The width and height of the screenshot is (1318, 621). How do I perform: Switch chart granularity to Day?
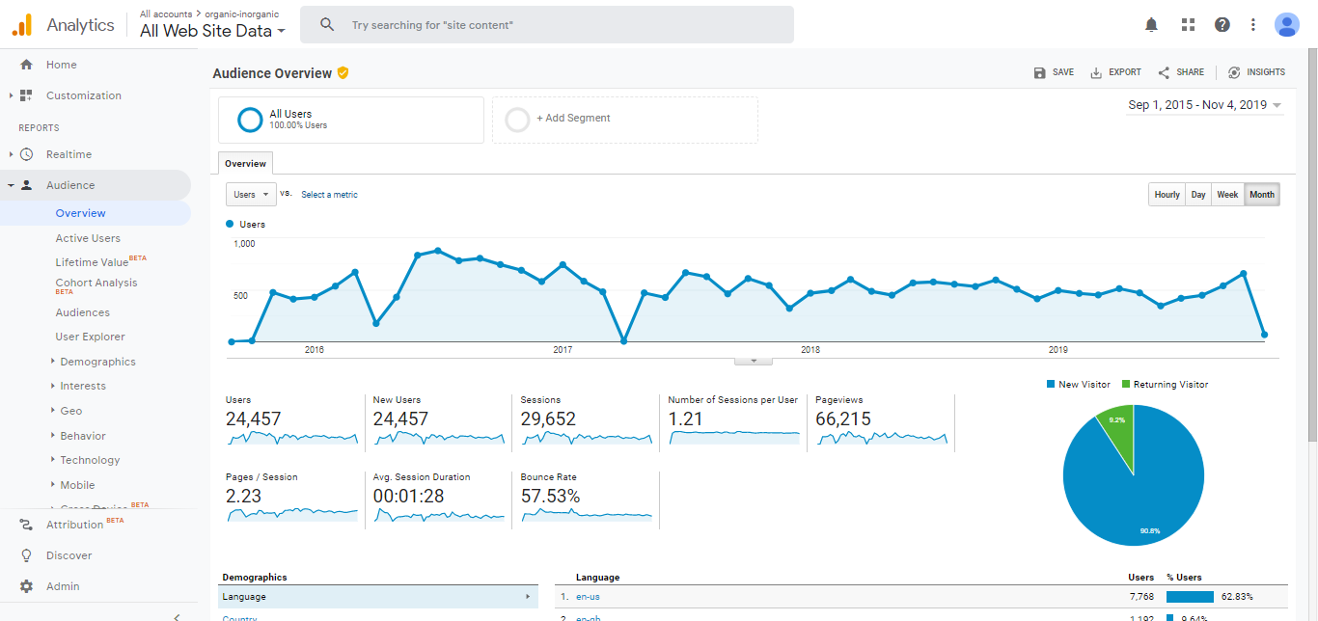pos(1197,195)
